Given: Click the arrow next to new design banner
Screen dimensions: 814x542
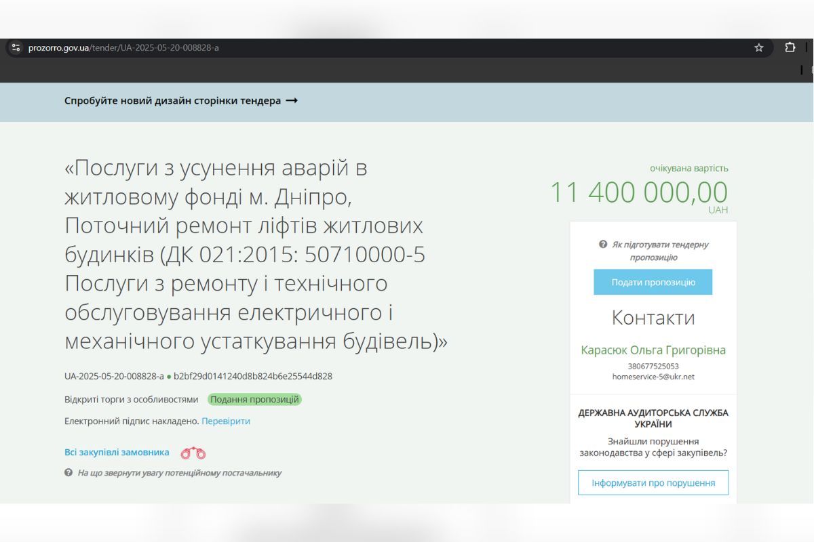Looking at the screenshot, I should pos(292,100).
